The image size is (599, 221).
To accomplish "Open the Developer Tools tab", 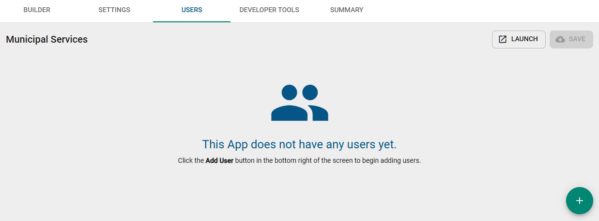I will pos(269,10).
